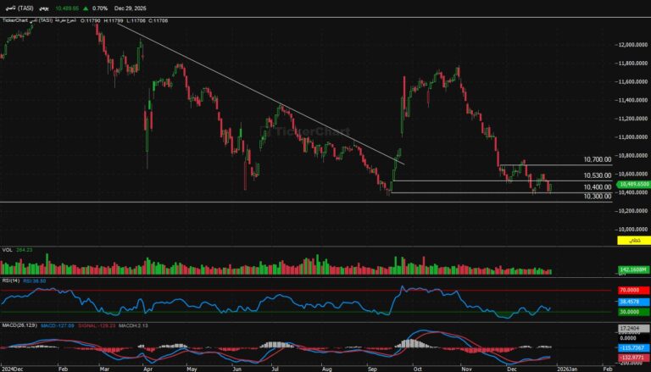The image size is (651, 372).
Task: Click the red 70.0000 RSI overbought tag
Action: [x=632, y=291]
